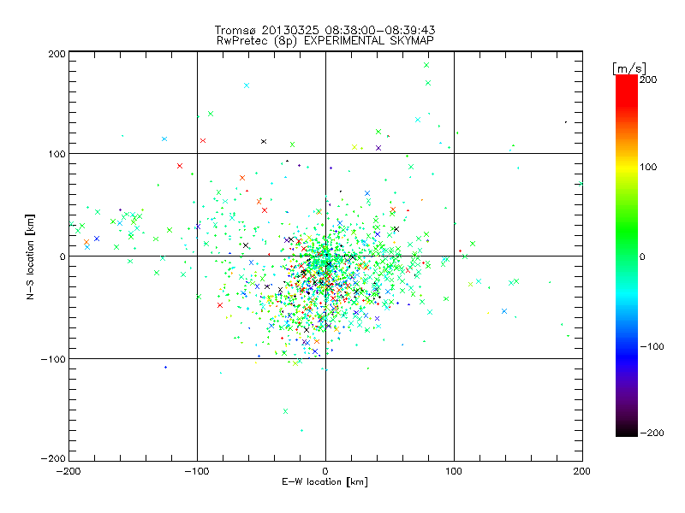Screen dimensions: 685x513
Task: Click the 'E-W location [km]' axis label
Action: point(325,482)
